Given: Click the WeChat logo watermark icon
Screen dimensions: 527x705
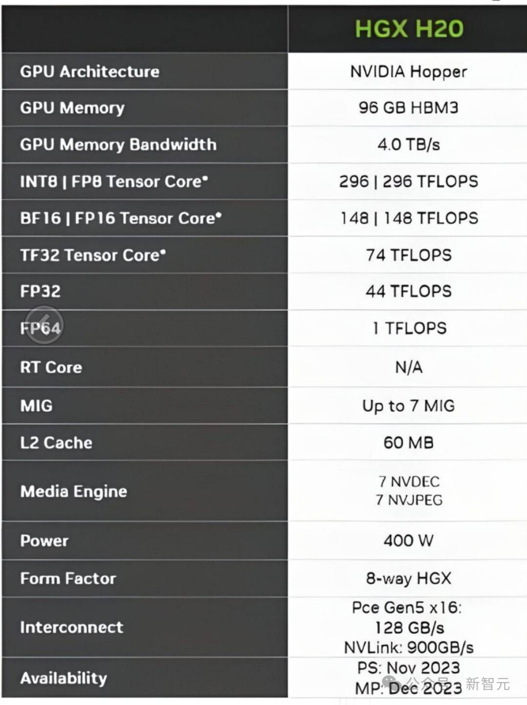Looking at the screenshot, I should point(393,683).
